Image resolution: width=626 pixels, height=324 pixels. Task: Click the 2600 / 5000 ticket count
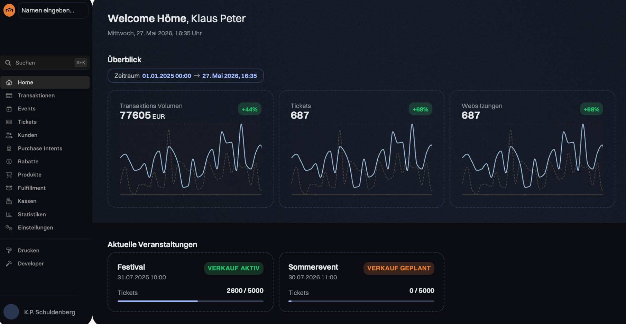245,291
